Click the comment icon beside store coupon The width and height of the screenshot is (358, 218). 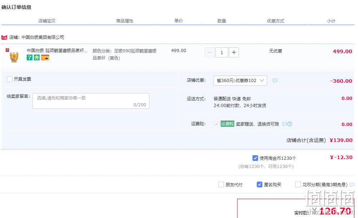pyautogui.click(x=275, y=80)
